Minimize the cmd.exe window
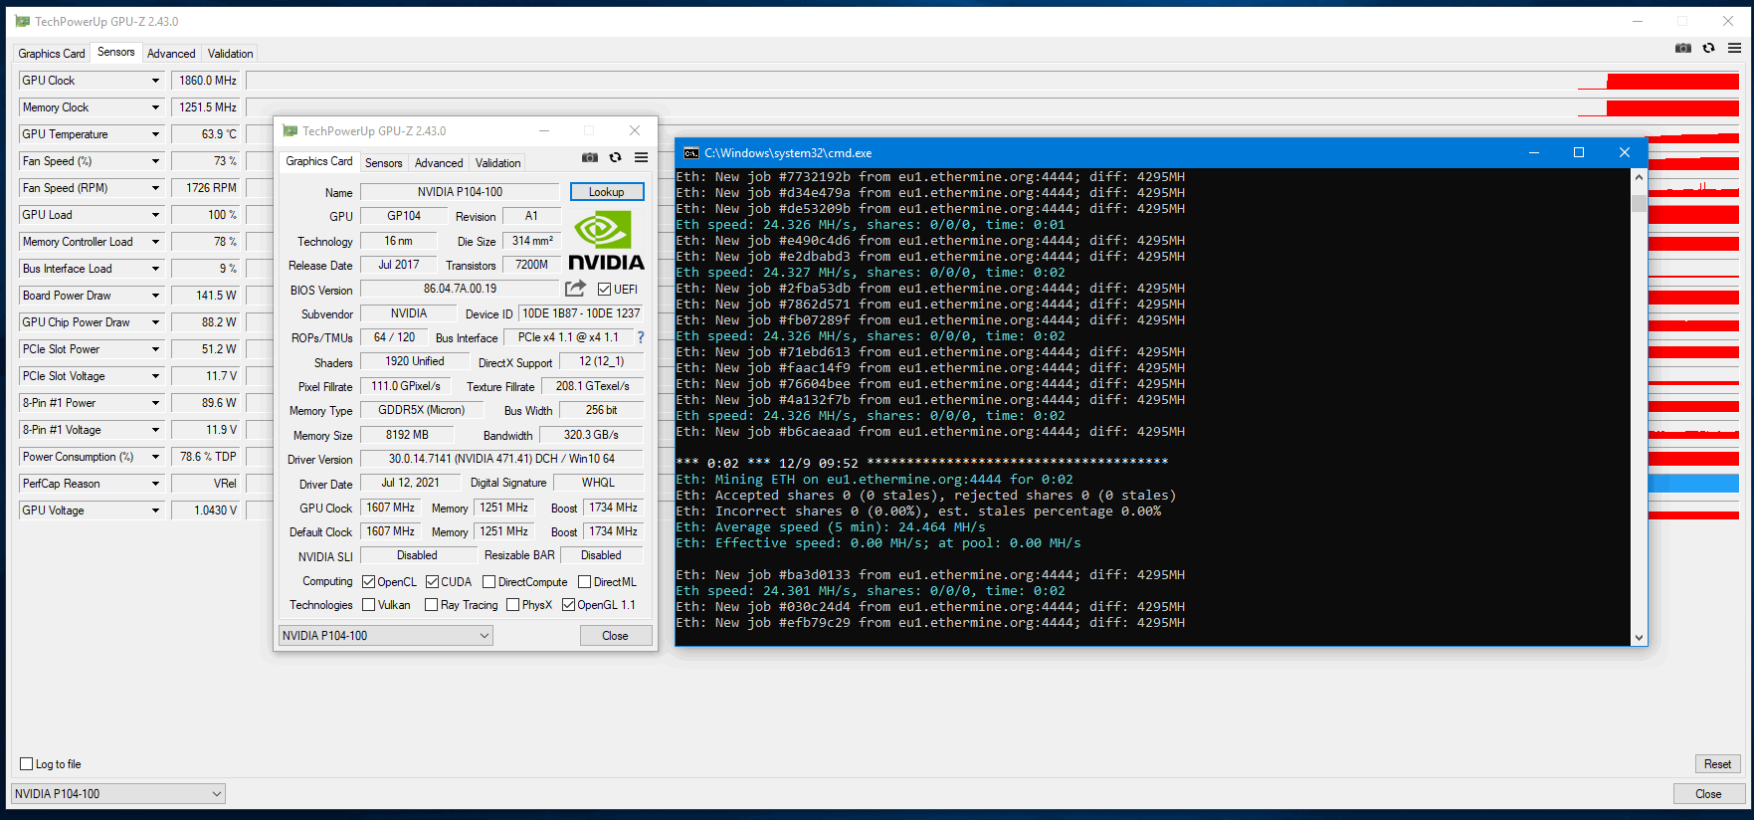 coord(1534,152)
